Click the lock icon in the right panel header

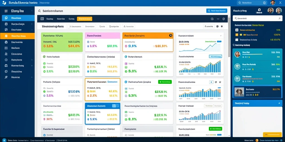(x=259, y=10)
